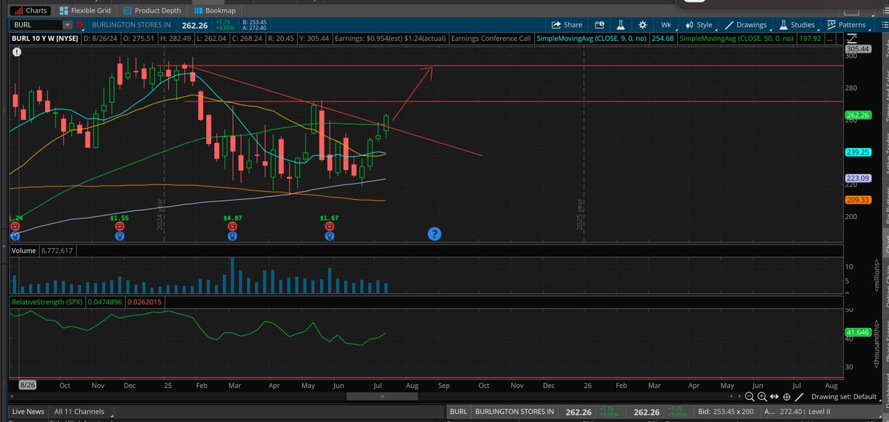
Task: Click the 223.09 price axis bubble
Action: pos(858,178)
